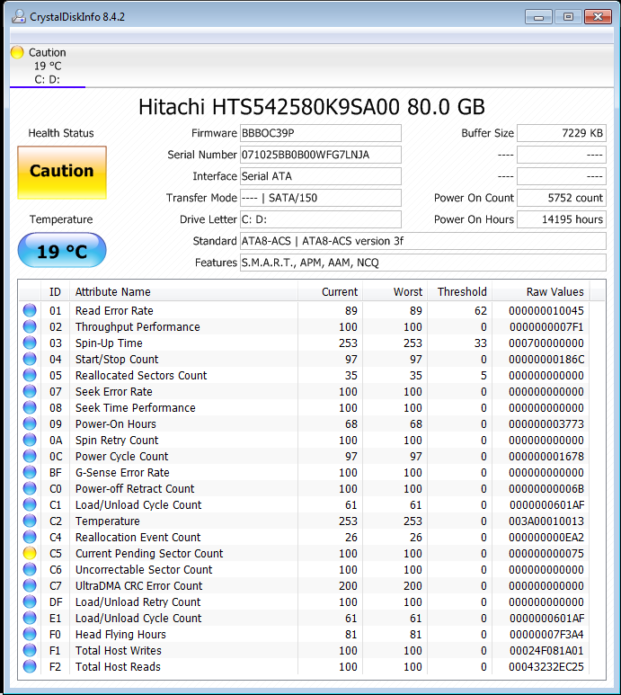Click the status orb in the C2 Temperature row
This screenshot has width=621, height=695.
click(x=30, y=521)
